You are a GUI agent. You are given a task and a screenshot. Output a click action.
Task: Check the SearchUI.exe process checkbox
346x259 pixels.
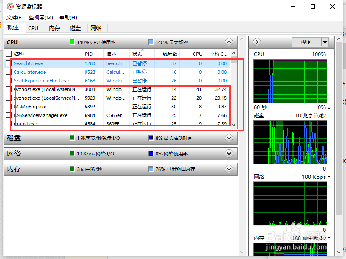pos(9,63)
